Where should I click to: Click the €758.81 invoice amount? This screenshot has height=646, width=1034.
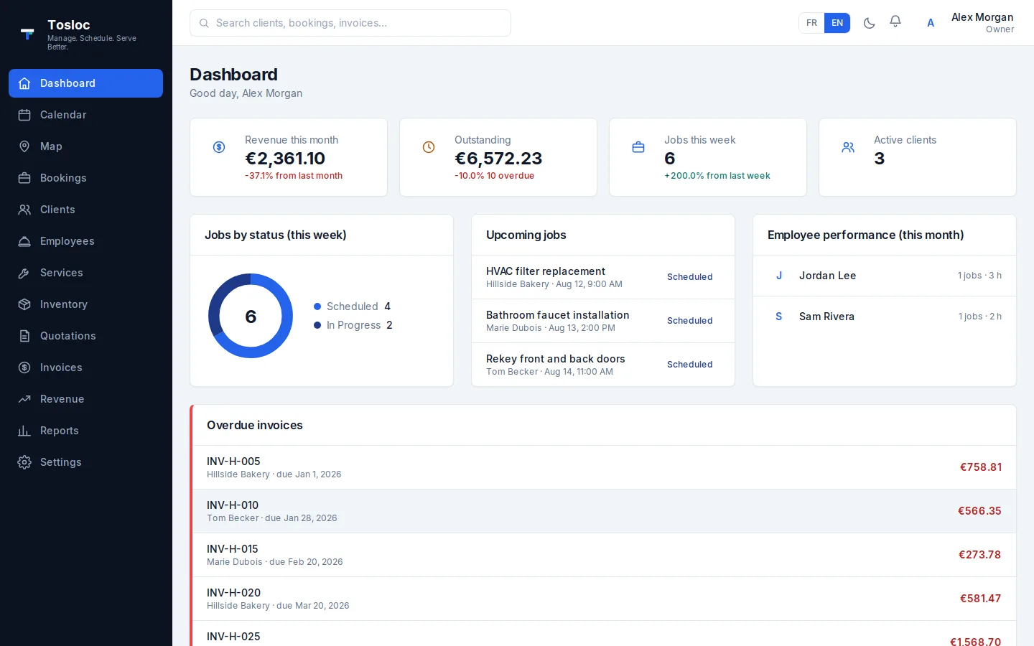point(981,467)
